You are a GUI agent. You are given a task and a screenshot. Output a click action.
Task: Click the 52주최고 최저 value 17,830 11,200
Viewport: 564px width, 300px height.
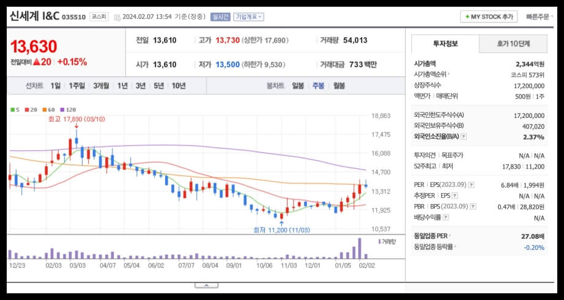[524, 166]
